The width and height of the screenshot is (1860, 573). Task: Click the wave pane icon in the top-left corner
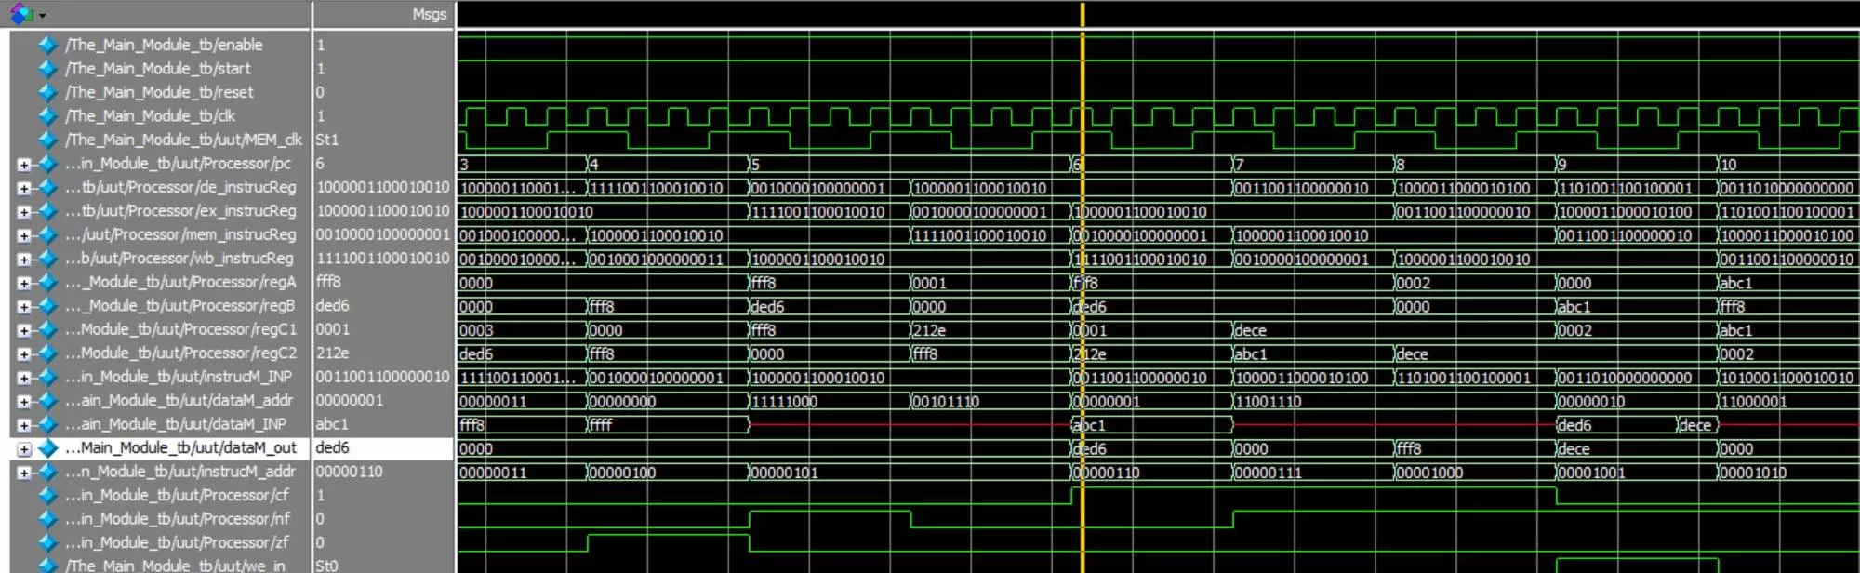point(20,14)
